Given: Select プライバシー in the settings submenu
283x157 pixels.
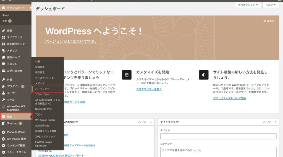Looking at the screenshot, I should (42, 94).
